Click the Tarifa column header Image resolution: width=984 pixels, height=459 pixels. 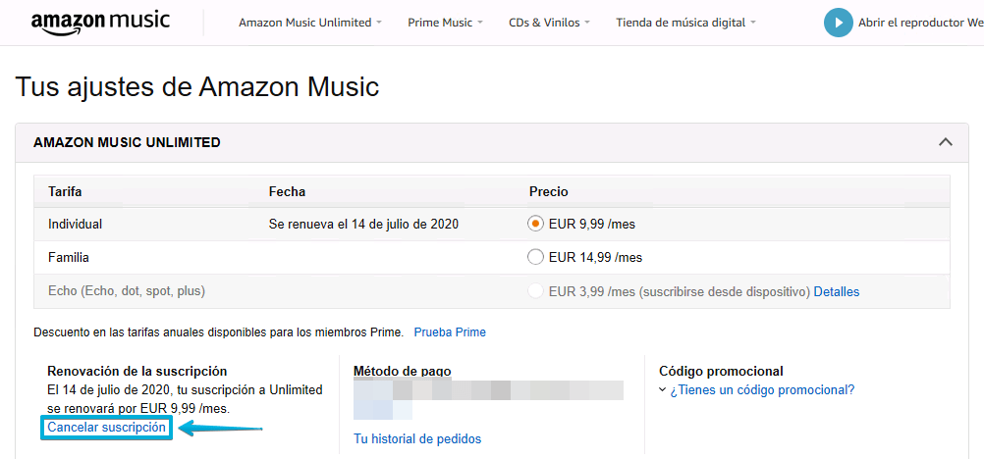(x=64, y=191)
